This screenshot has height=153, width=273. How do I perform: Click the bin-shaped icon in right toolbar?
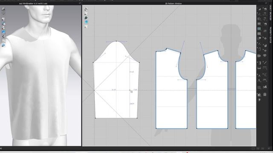pyautogui.click(x=265, y=94)
